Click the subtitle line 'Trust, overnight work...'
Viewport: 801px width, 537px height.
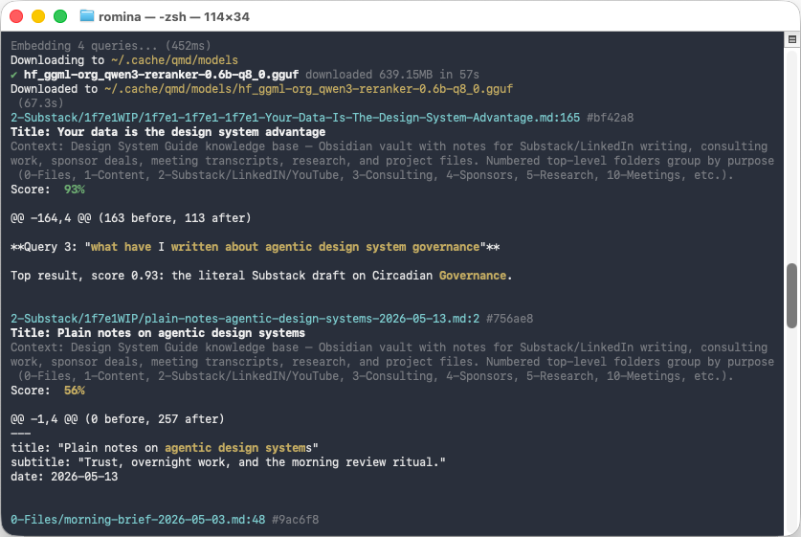[228, 462]
